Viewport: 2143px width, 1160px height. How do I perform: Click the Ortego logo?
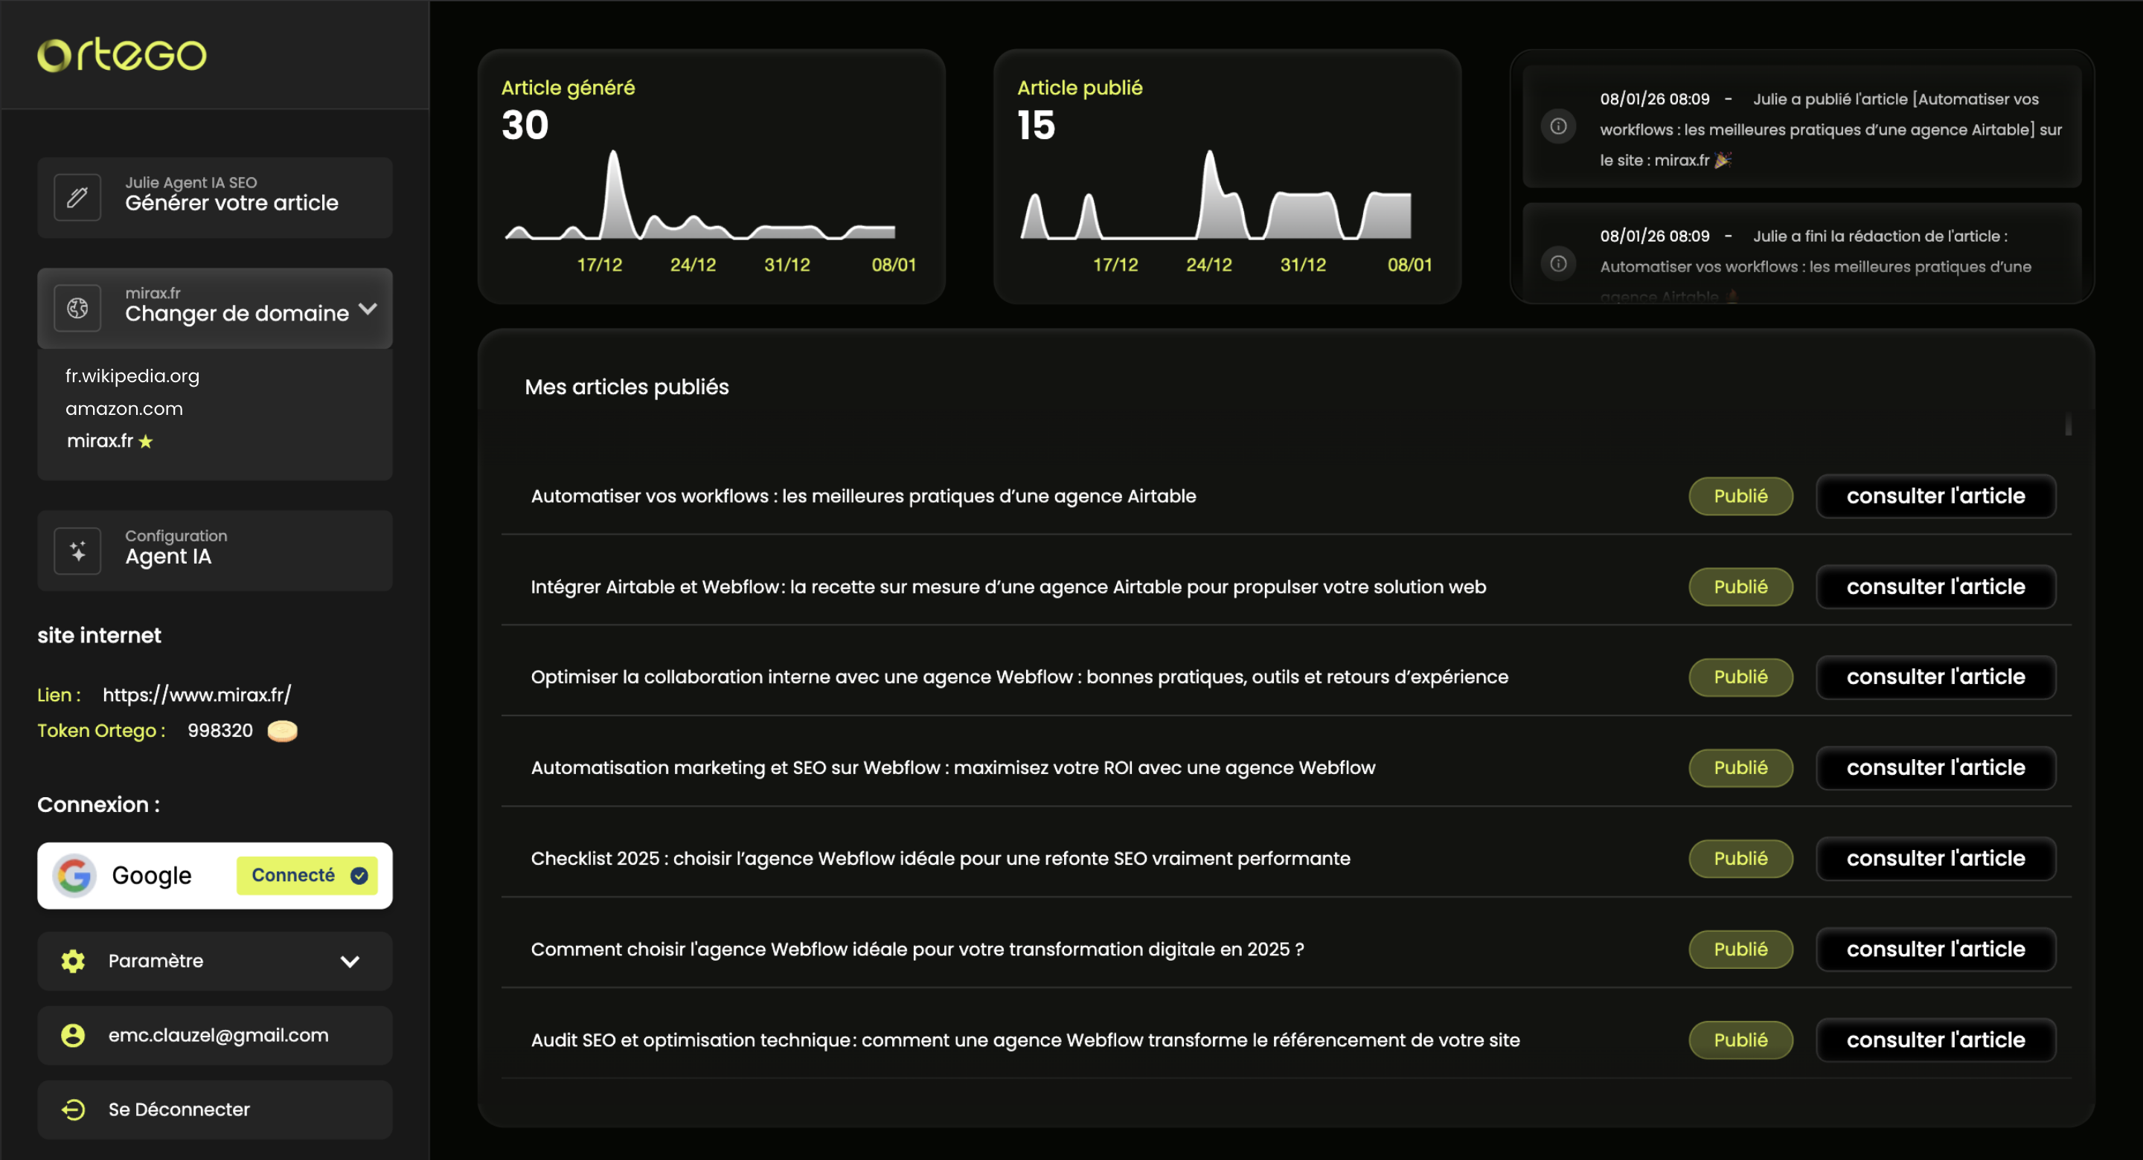122,55
